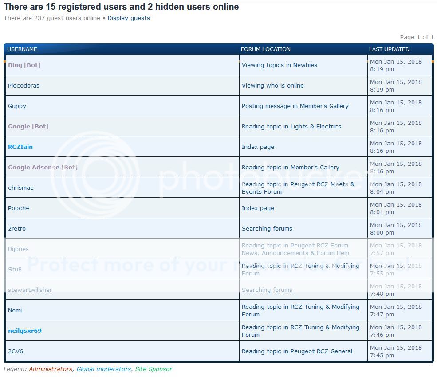Viewport: 437px width, 383px height.
Task: Click Administrators in the legend
Action: coord(50,369)
